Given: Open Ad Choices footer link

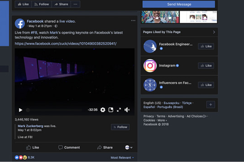Looking at the screenshot, I should 196,116.
